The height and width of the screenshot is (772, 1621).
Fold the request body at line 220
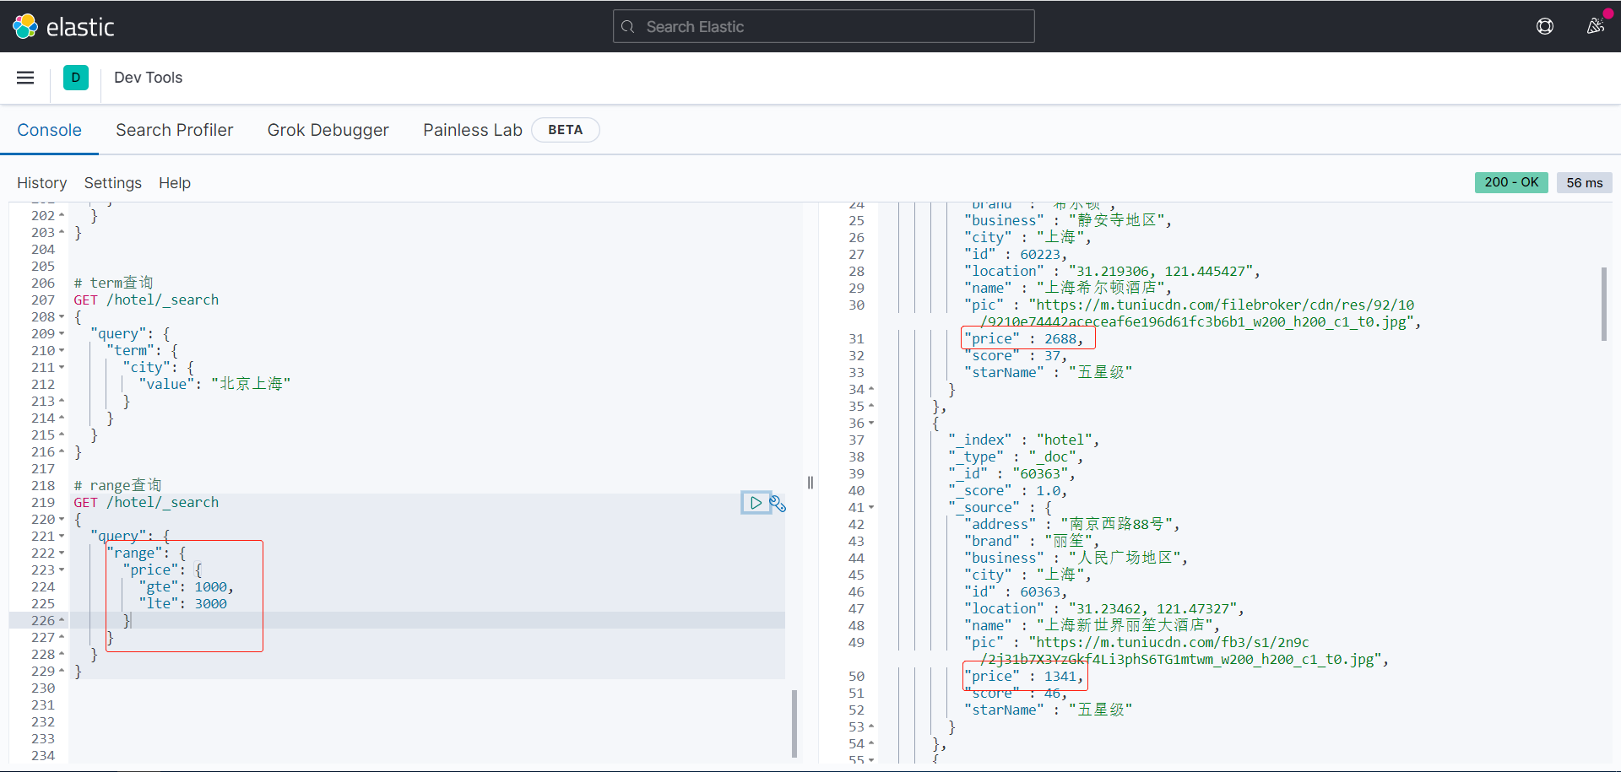point(62,520)
